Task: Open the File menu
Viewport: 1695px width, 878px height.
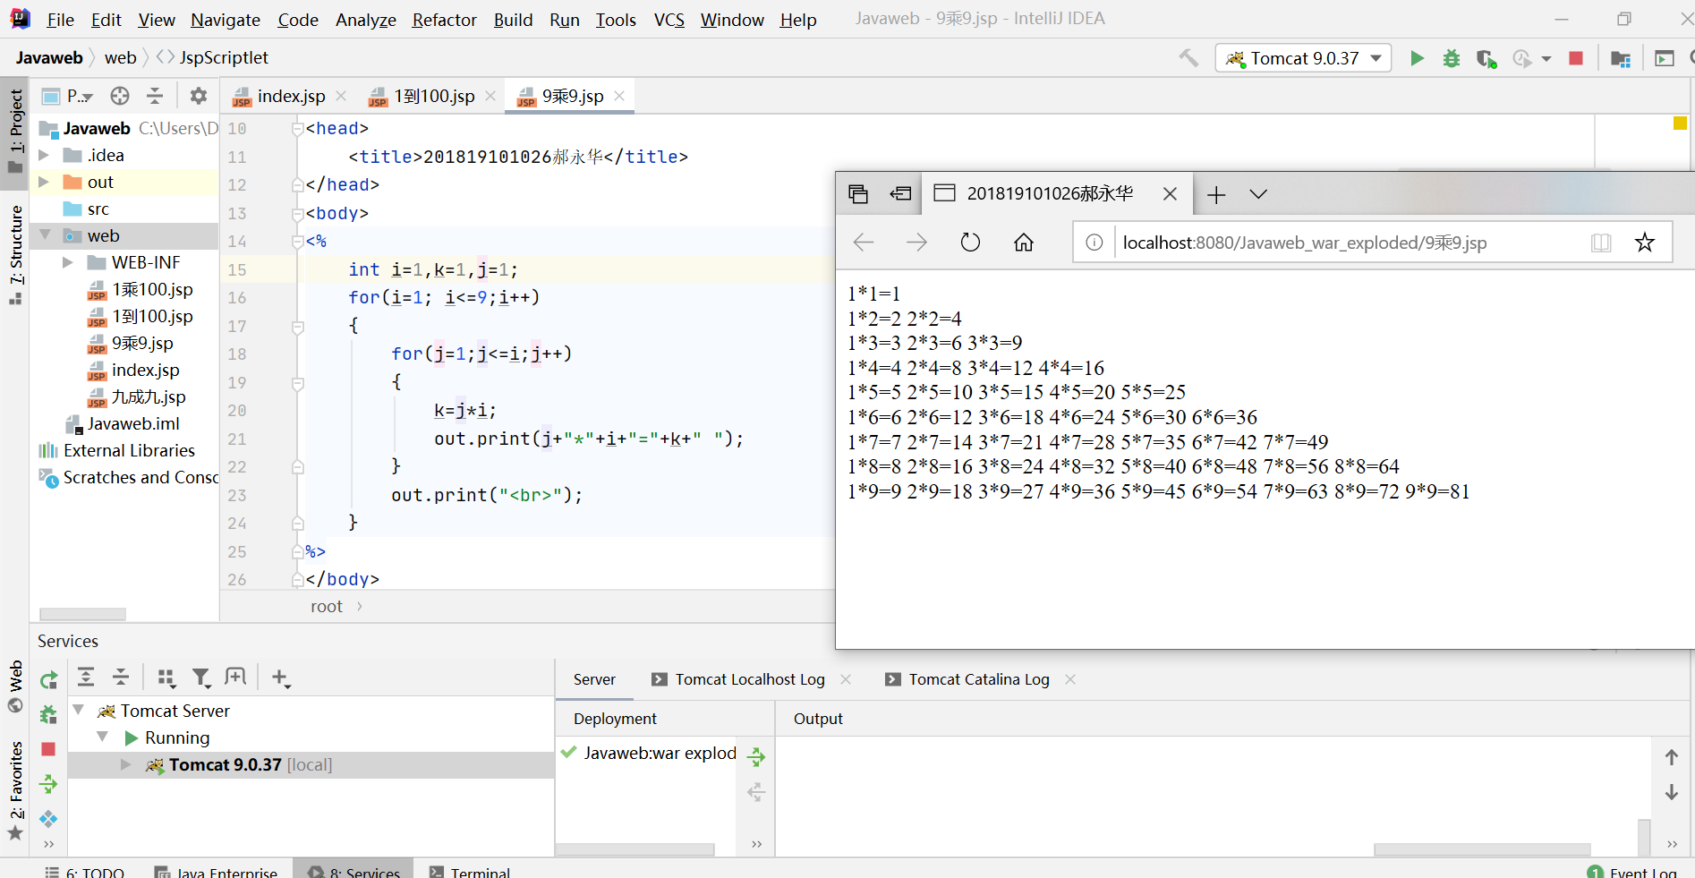Action: pos(60,20)
